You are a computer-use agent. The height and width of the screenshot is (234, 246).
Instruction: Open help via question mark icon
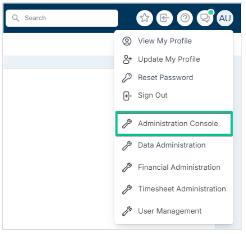[185, 18]
